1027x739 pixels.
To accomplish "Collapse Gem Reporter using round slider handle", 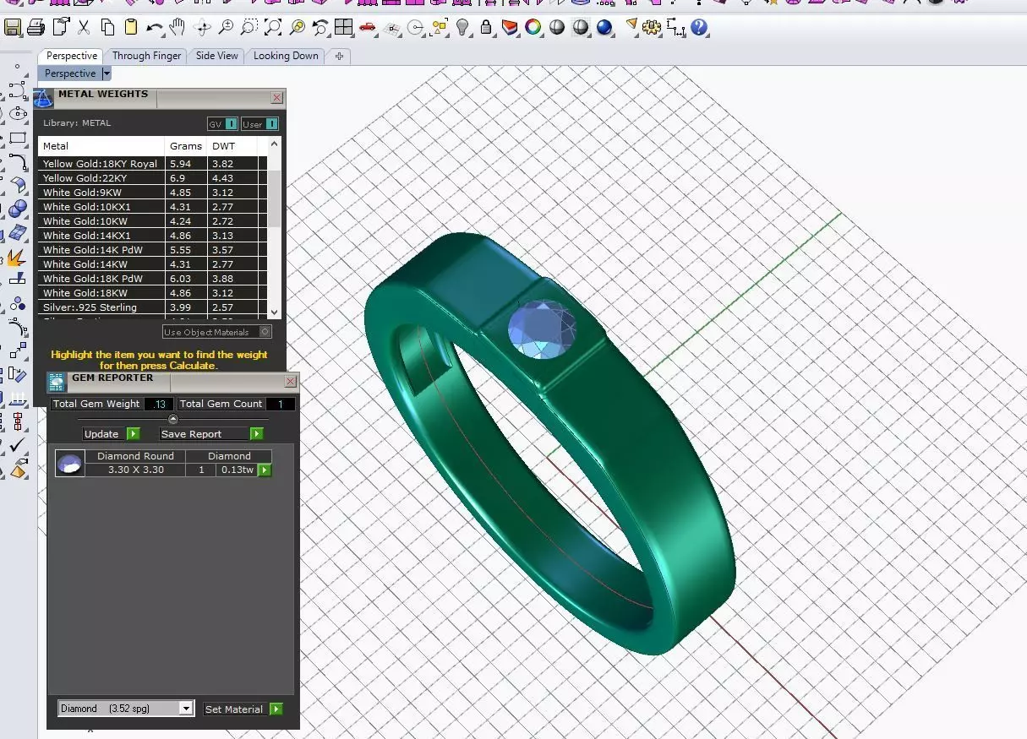I will pyautogui.click(x=173, y=419).
